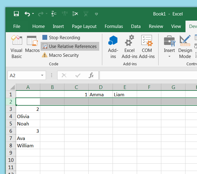Viewport: 197px width, 174px height.
Task: Switch to the Formulas tab
Action: coord(114,26)
